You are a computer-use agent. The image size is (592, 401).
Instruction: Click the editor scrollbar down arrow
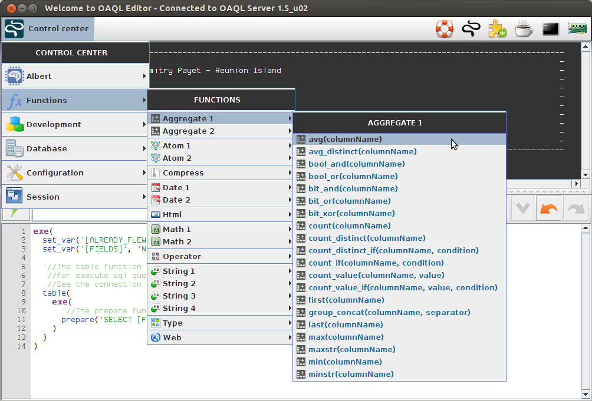tap(586, 394)
